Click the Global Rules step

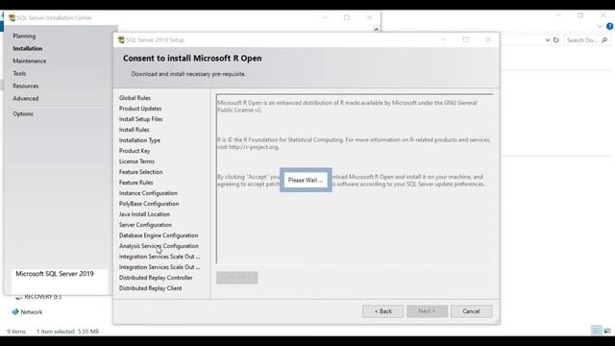click(x=135, y=98)
